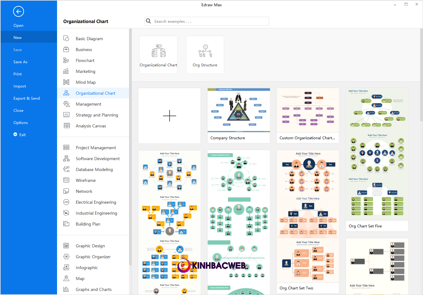This screenshot has height=295, width=423.
Task: Select the Flowchart category label
Action: [x=85, y=60]
